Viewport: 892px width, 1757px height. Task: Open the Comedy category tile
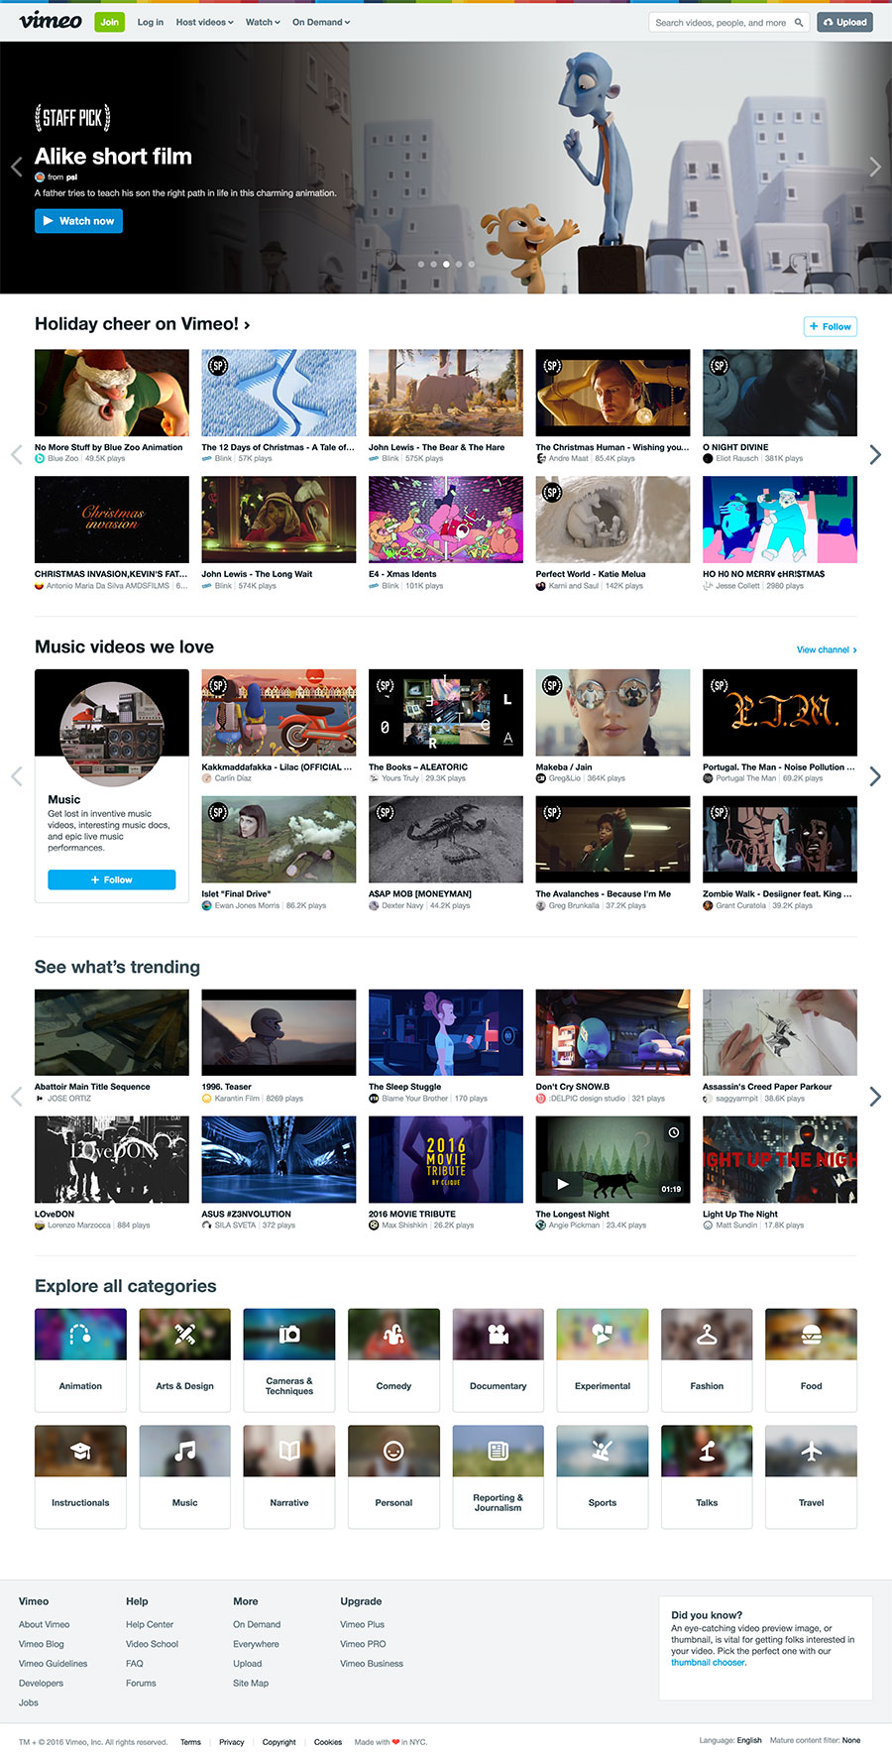point(393,1359)
